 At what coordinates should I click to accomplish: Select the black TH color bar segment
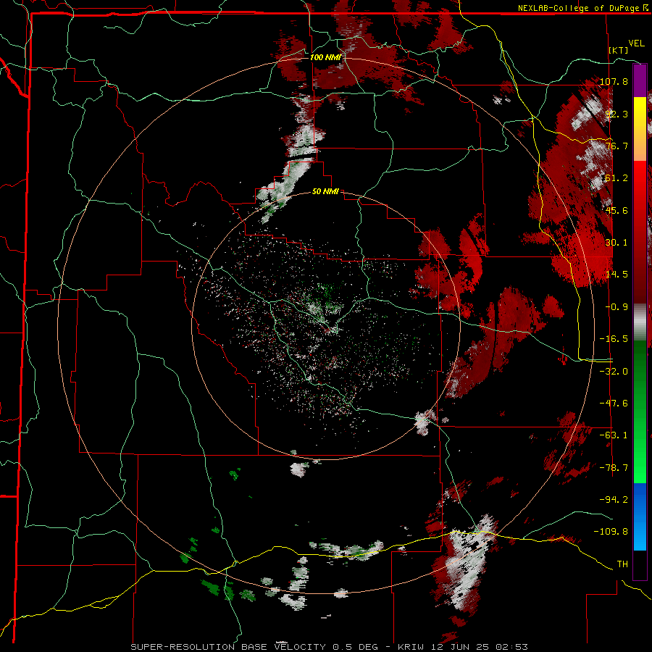(x=640, y=564)
